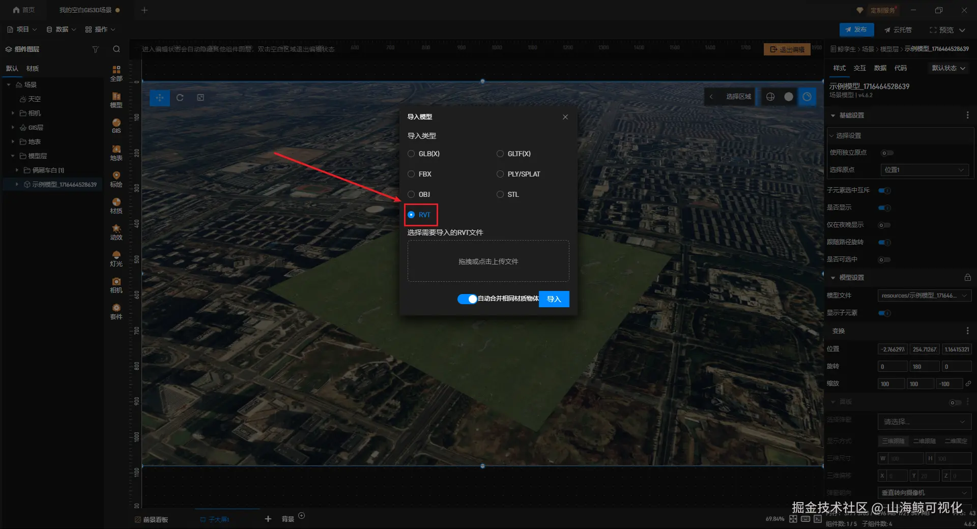Screen dimensions: 977x529
Task: Open the 灯光 component category
Action: pyautogui.click(x=117, y=258)
